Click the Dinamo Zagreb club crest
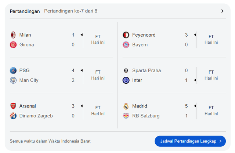Screen dimensions: 235x153 pos(13,116)
